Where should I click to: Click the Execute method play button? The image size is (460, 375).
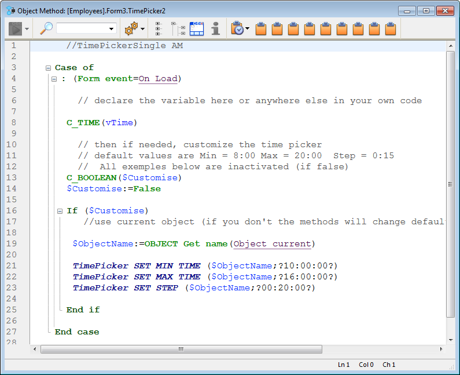15,28
